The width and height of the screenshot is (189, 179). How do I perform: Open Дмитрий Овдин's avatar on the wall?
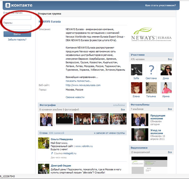point(44,169)
